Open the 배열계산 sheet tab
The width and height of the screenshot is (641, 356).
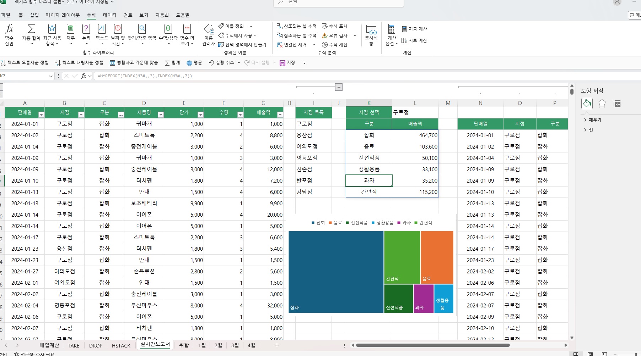(x=49, y=345)
